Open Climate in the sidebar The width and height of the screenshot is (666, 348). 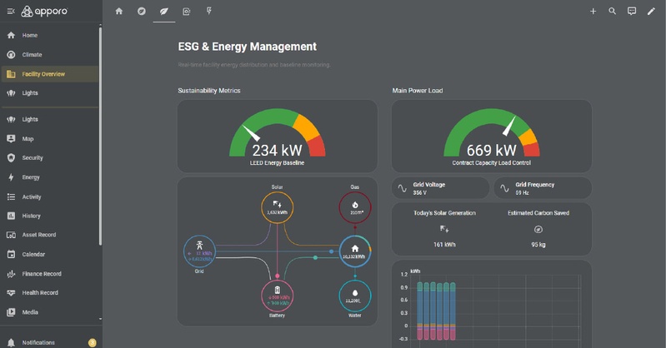click(50, 55)
